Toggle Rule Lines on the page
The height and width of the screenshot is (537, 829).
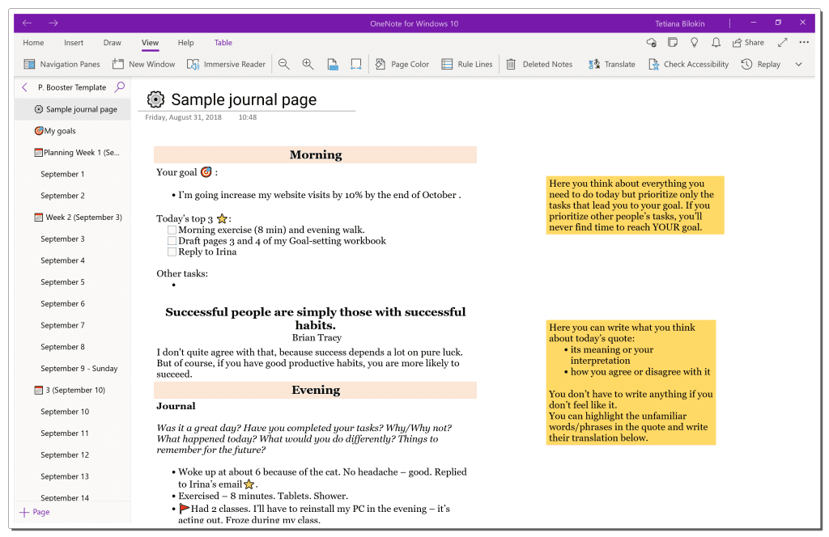click(x=467, y=64)
